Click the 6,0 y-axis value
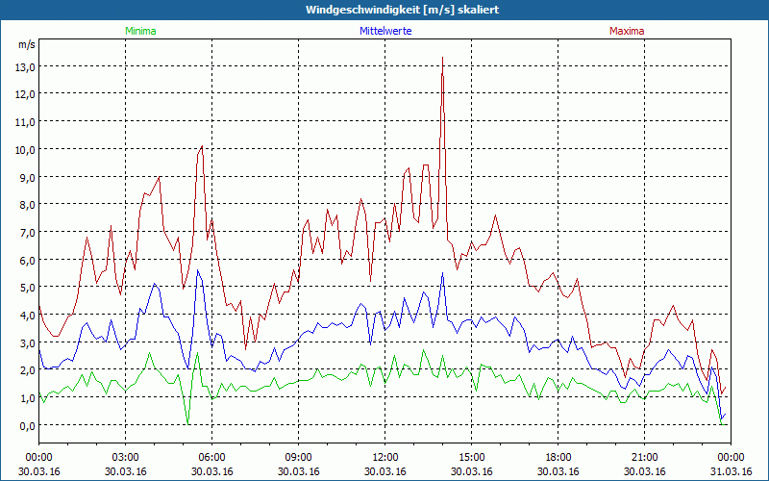 pyautogui.click(x=28, y=261)
